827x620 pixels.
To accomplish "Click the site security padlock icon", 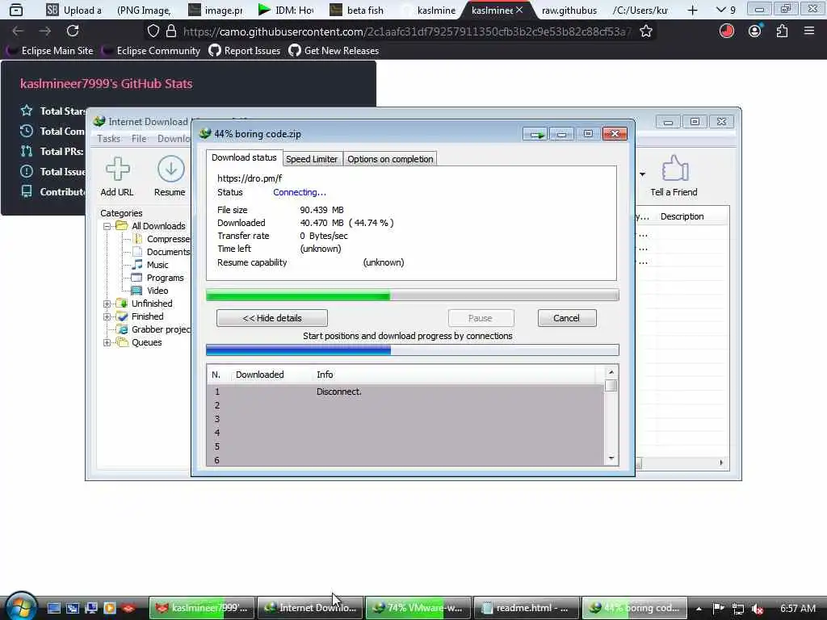I will [171, 31].
